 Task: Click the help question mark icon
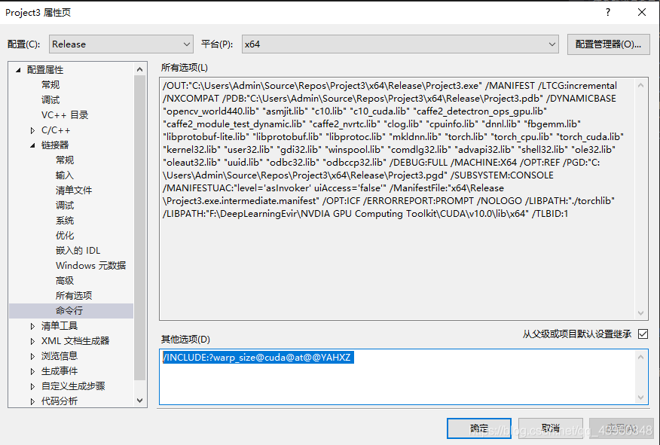607,12
